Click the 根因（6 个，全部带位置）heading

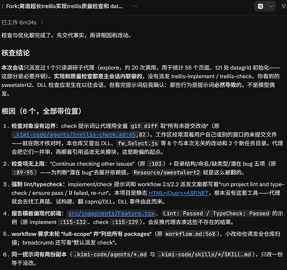click(42, 111)
